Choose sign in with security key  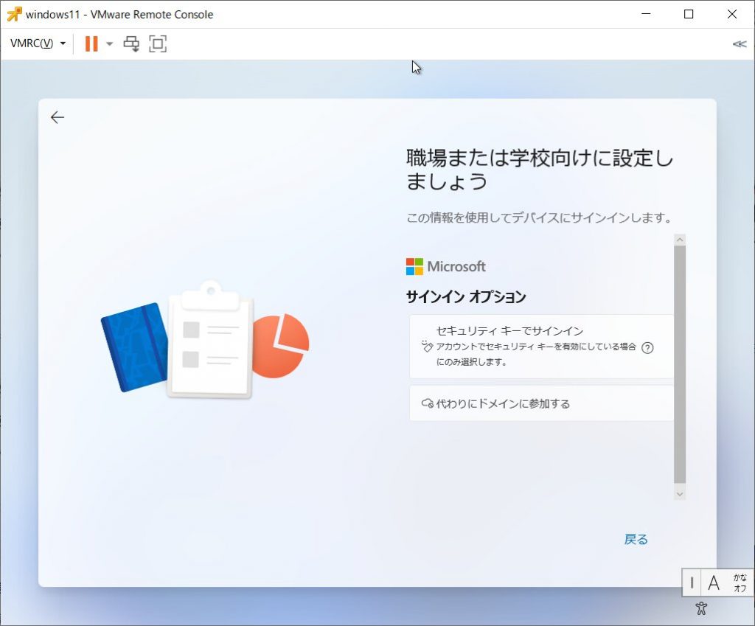click(x=541, y=347)
